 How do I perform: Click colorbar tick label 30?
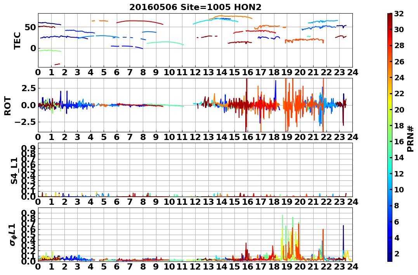click(x=399, y=29)
